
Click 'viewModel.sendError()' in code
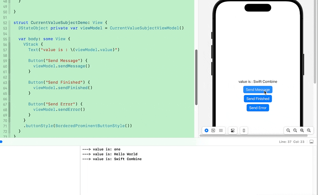coord(59,109)
